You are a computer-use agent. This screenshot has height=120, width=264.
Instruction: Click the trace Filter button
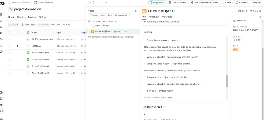tap(110, 15)
